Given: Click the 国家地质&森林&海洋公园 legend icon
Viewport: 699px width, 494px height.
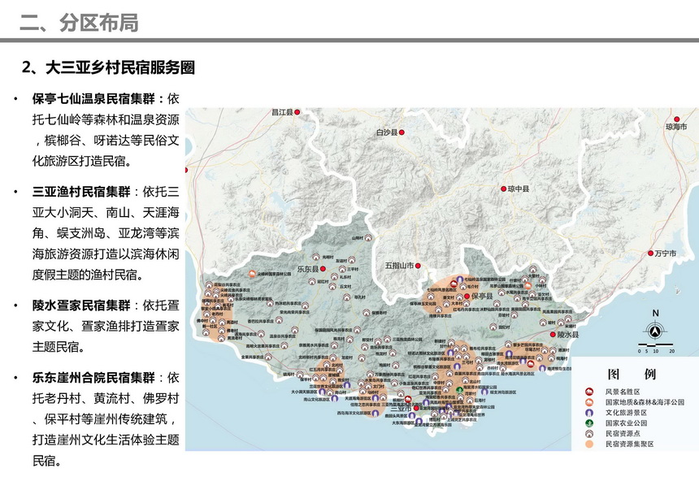Looking at the screenshot, I should coord(589,402).
